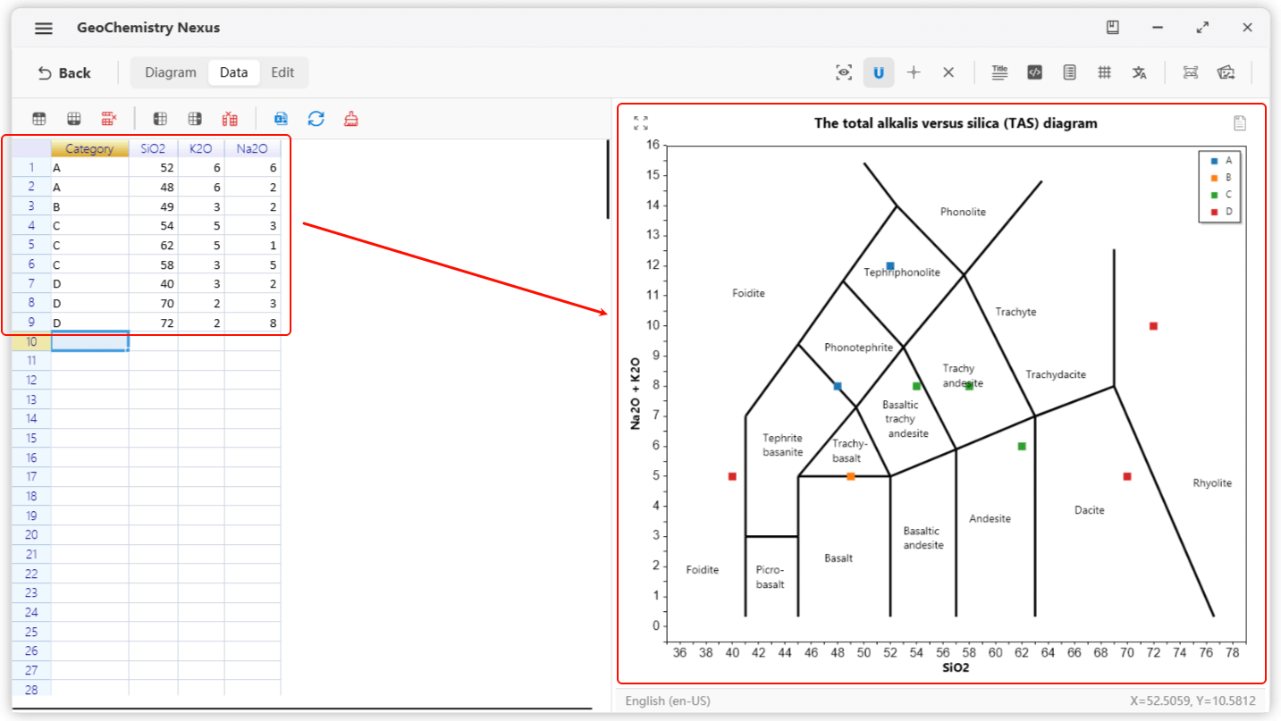
Task: Click the Category column header
Action: tap(89, 149)
